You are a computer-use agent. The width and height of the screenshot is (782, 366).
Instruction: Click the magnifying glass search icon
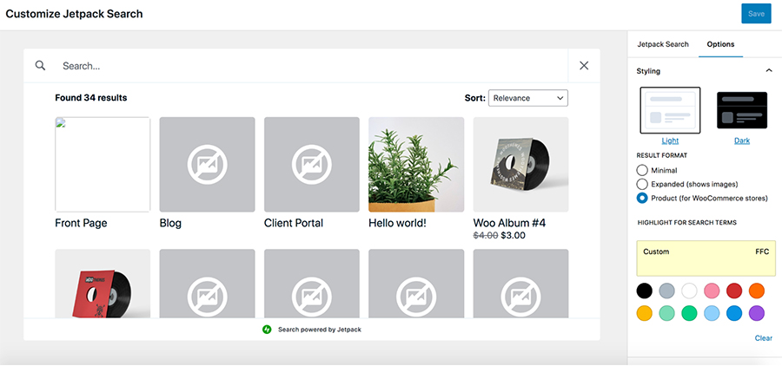(40, 65)
